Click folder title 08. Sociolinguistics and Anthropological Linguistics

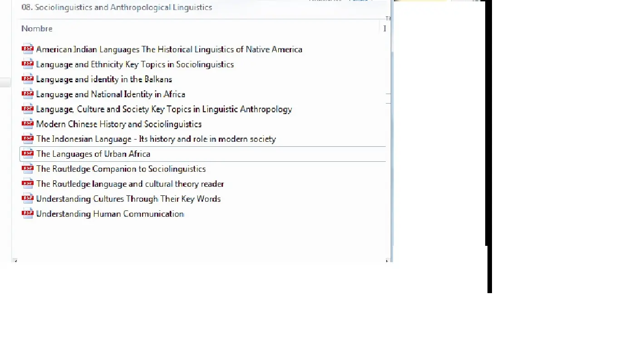(x=117, y=7)
